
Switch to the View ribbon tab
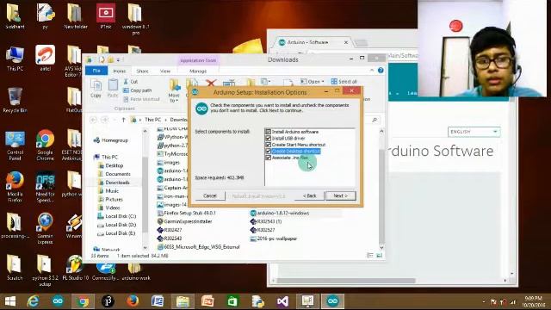(x=165, y=71)
